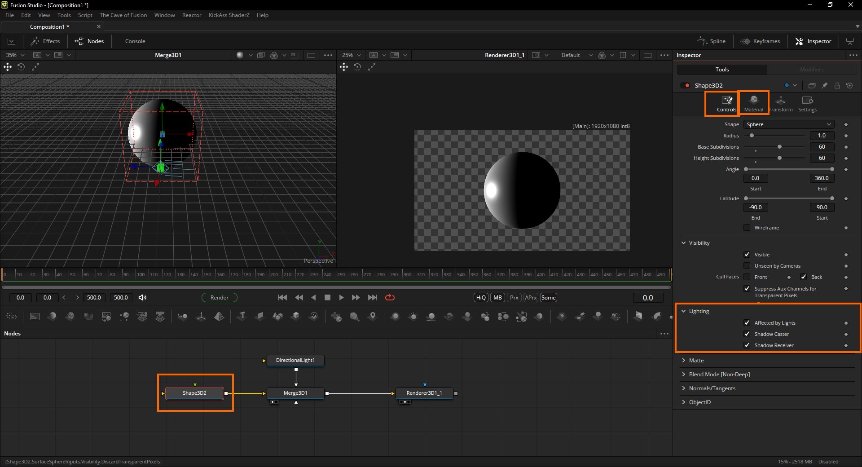Open the Console panel

click(x=135, y=41)
